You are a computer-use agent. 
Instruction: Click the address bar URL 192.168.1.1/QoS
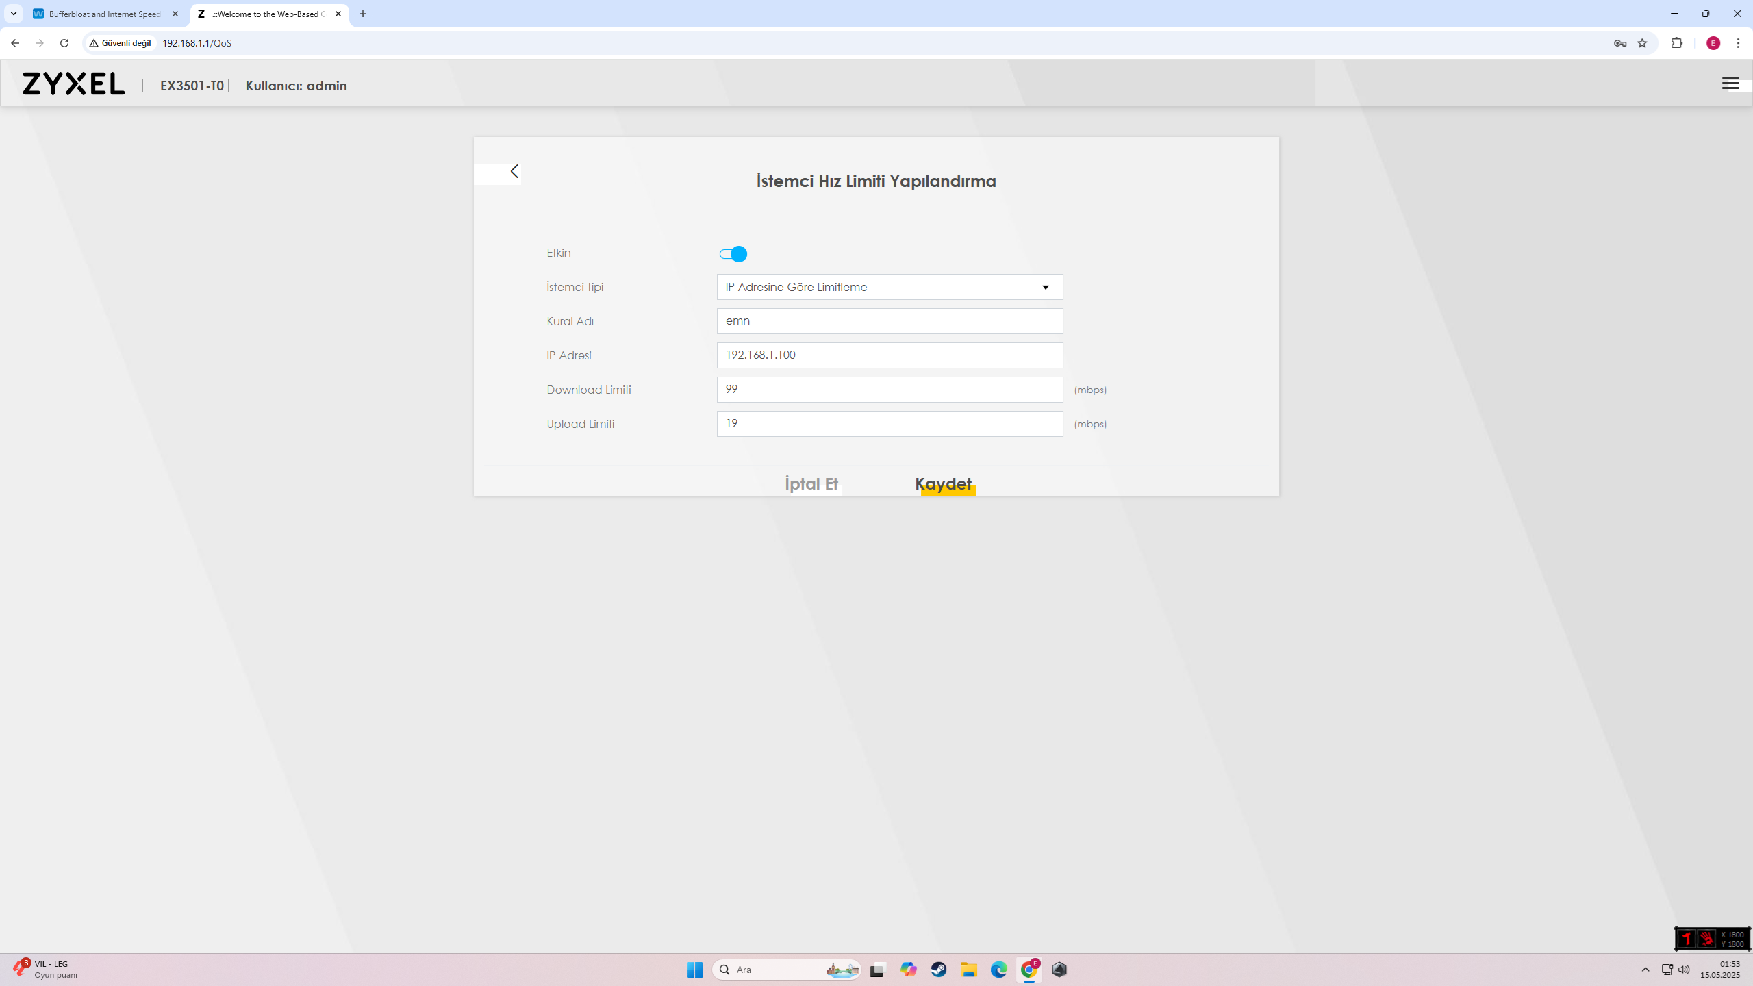point(197,43)
